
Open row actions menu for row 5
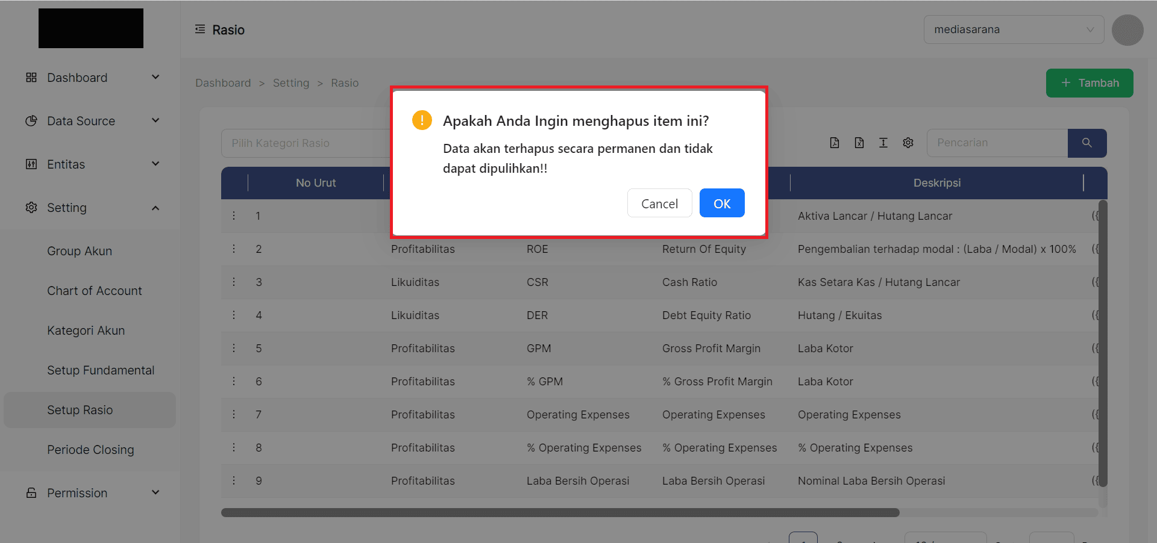234,348
